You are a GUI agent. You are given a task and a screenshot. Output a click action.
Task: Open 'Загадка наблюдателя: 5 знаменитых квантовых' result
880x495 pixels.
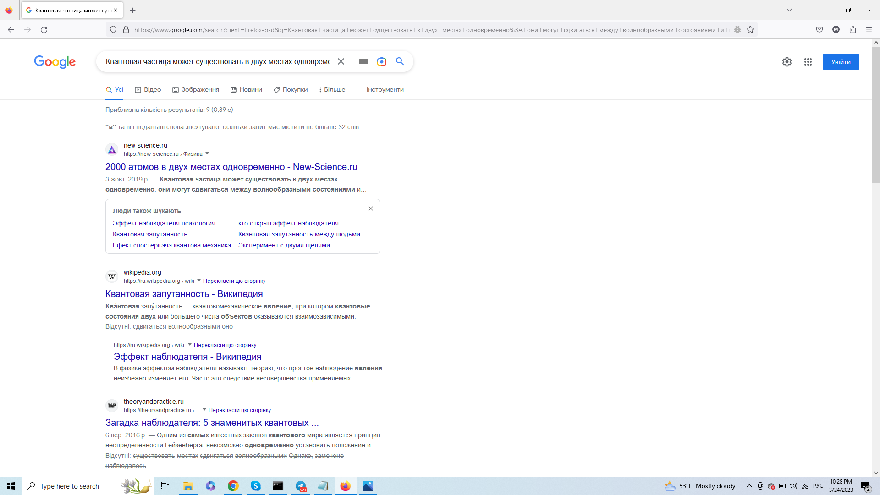point(212,423)
